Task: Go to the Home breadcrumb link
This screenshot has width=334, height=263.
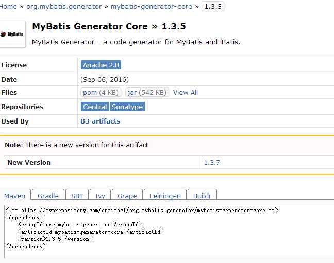Action: (8, 7)
